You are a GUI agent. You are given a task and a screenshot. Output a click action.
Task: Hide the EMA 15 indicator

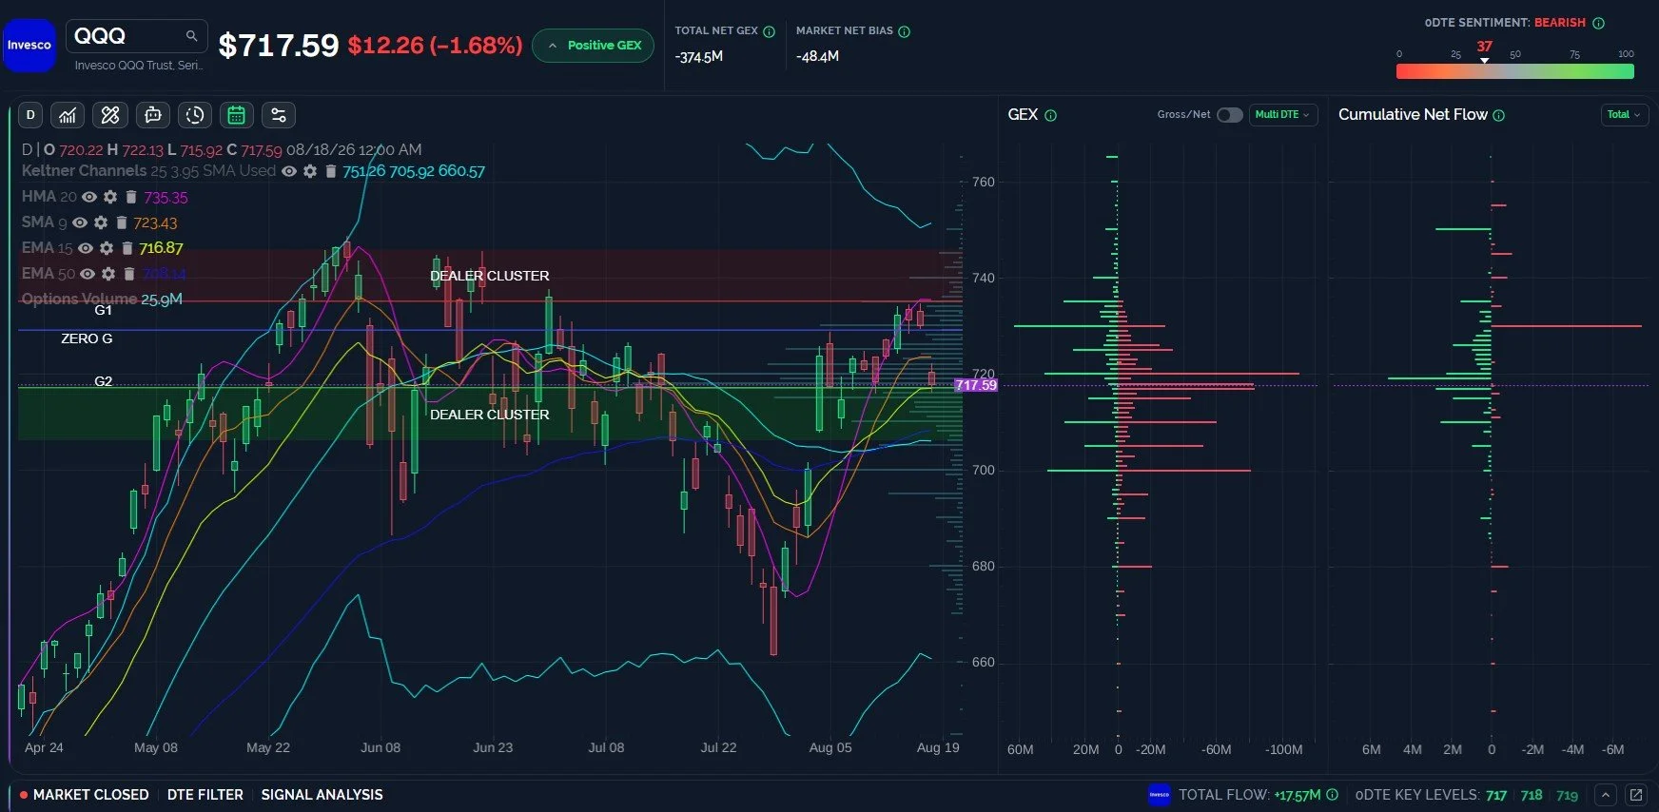86,248
